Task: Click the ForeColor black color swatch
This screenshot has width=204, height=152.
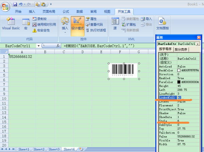Action: coord(179,82)
